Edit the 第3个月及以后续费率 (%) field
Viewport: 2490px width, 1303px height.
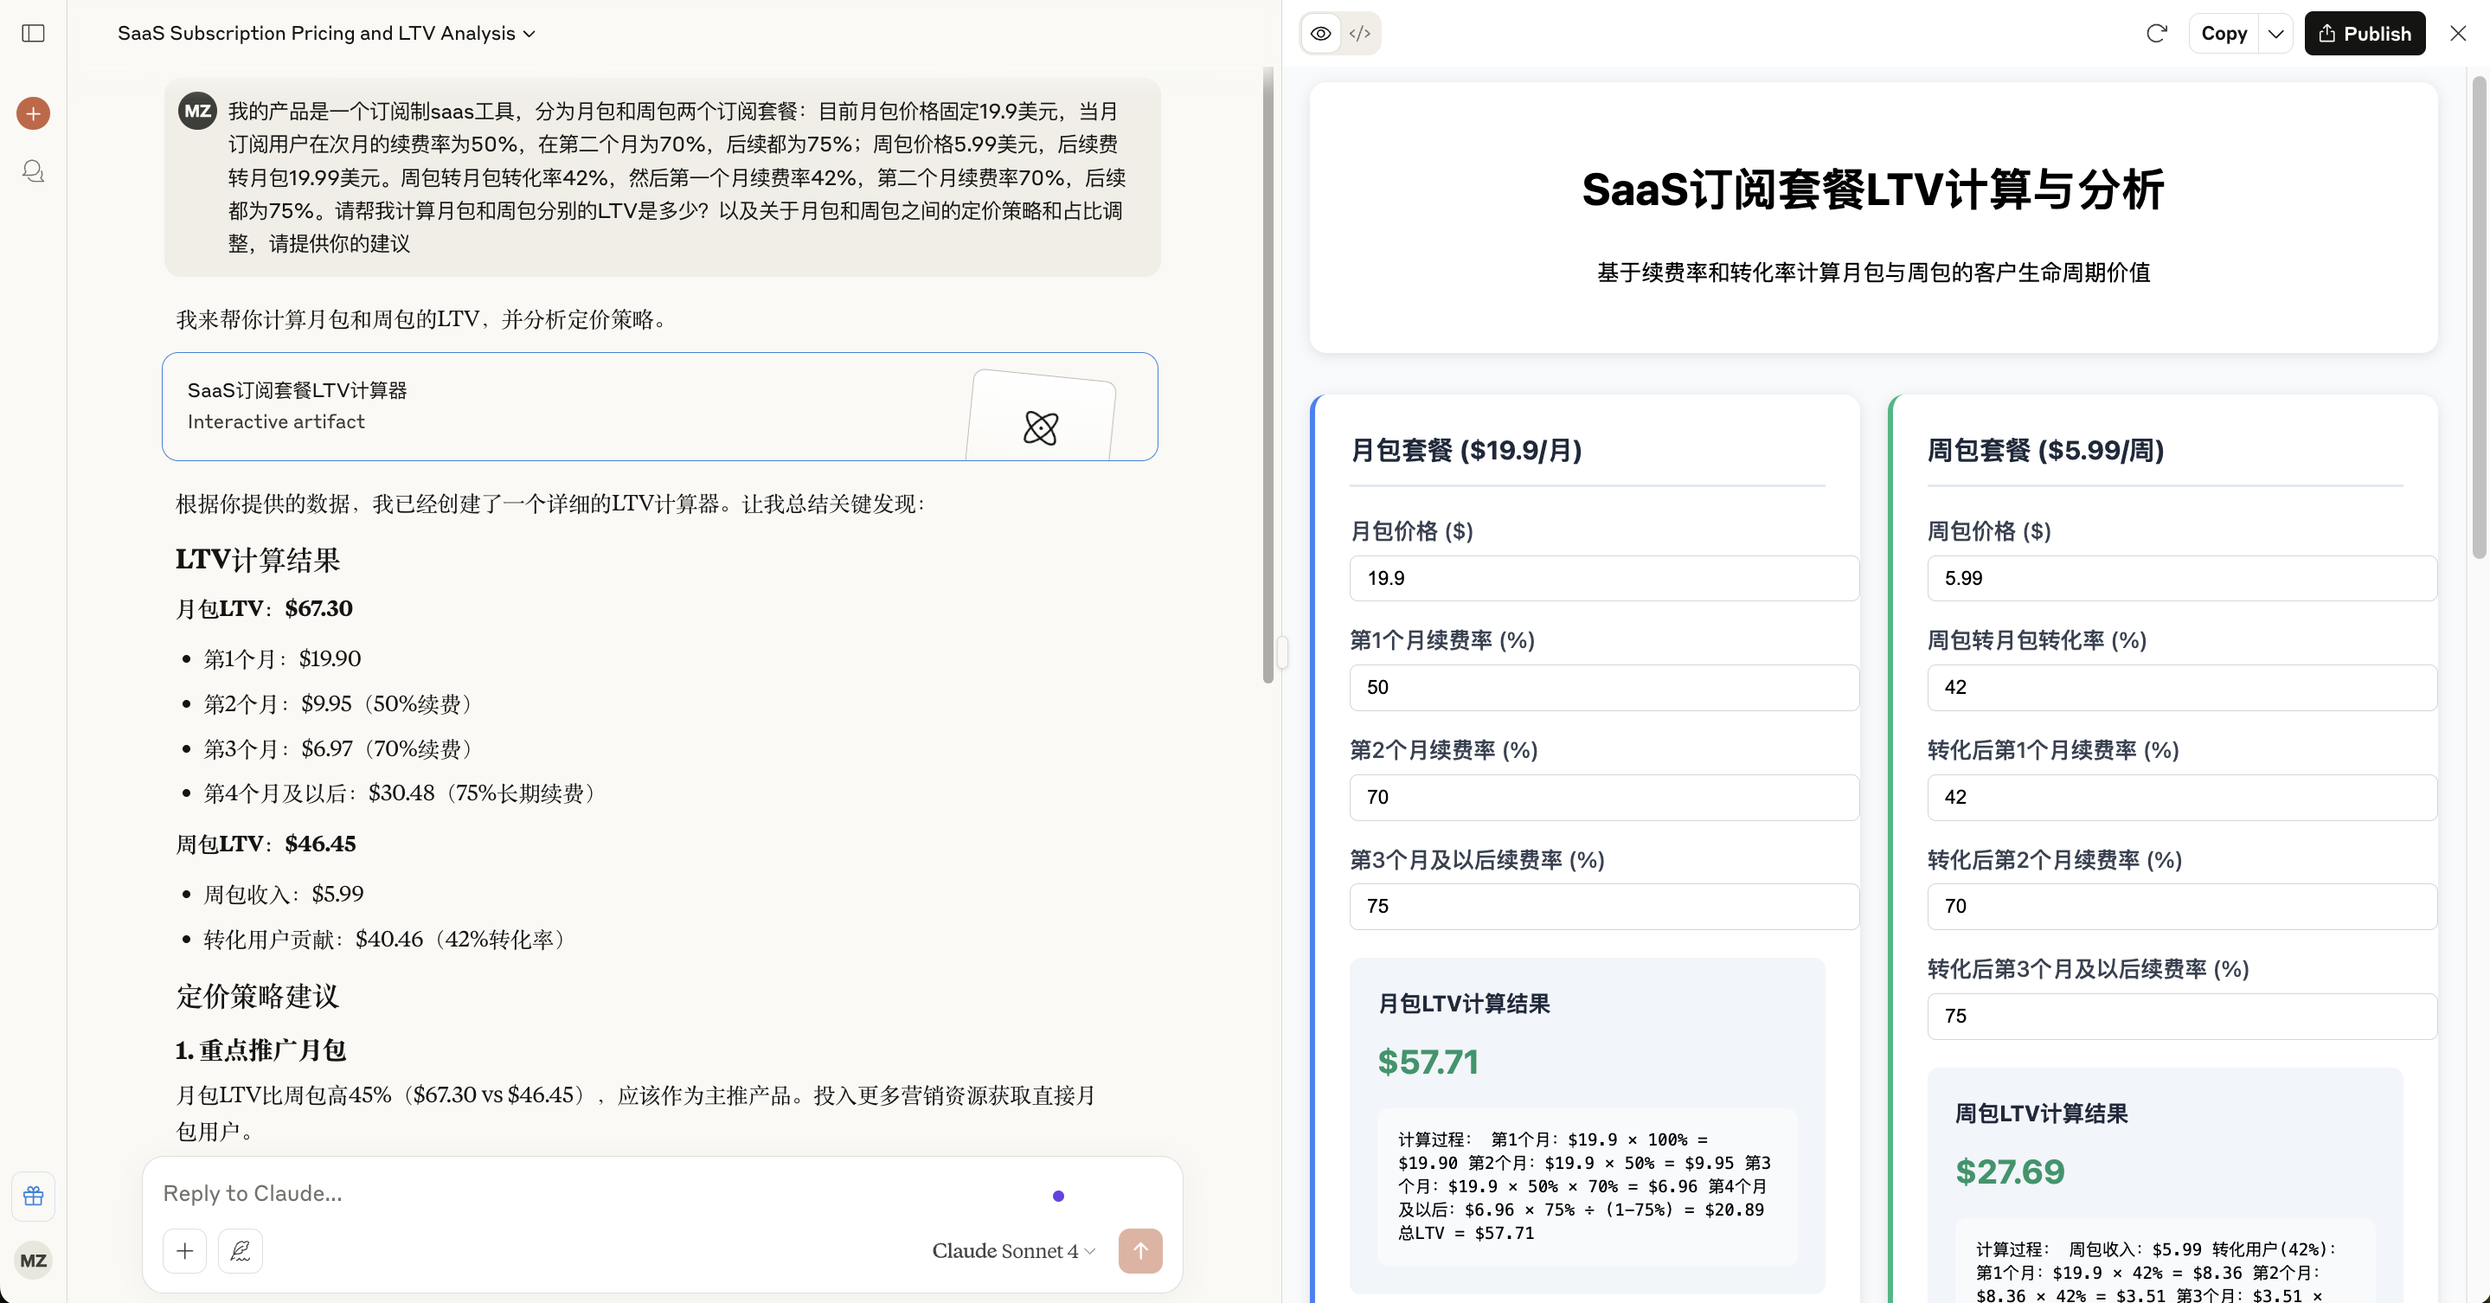coord(1603,907)
